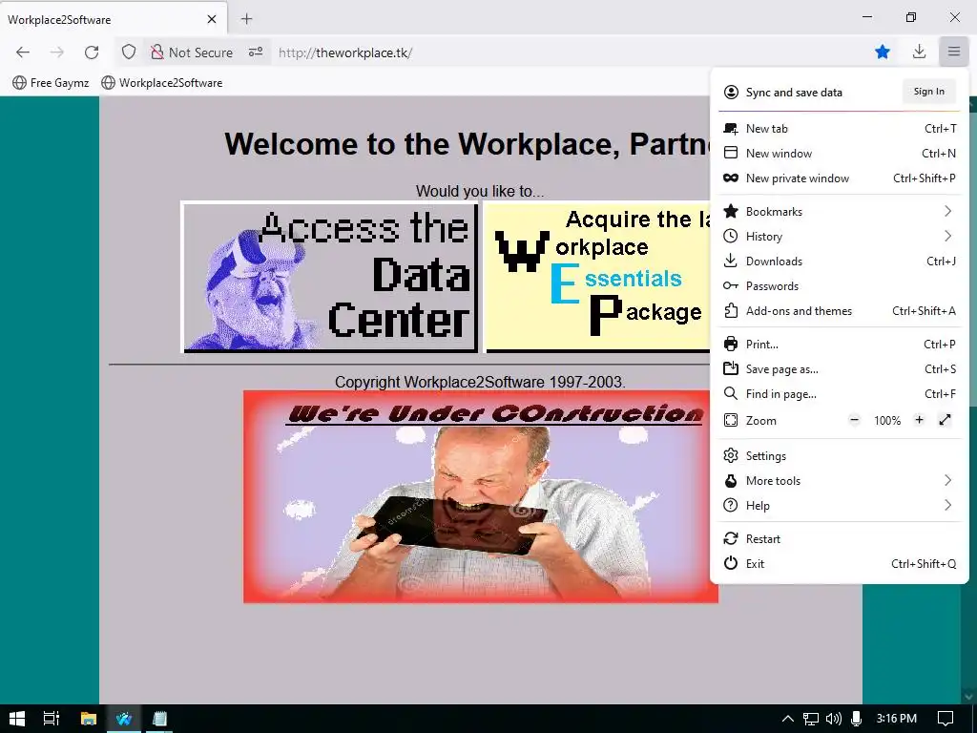Click the microphone tray icon
977x733 pixels.
pos(856,719)
